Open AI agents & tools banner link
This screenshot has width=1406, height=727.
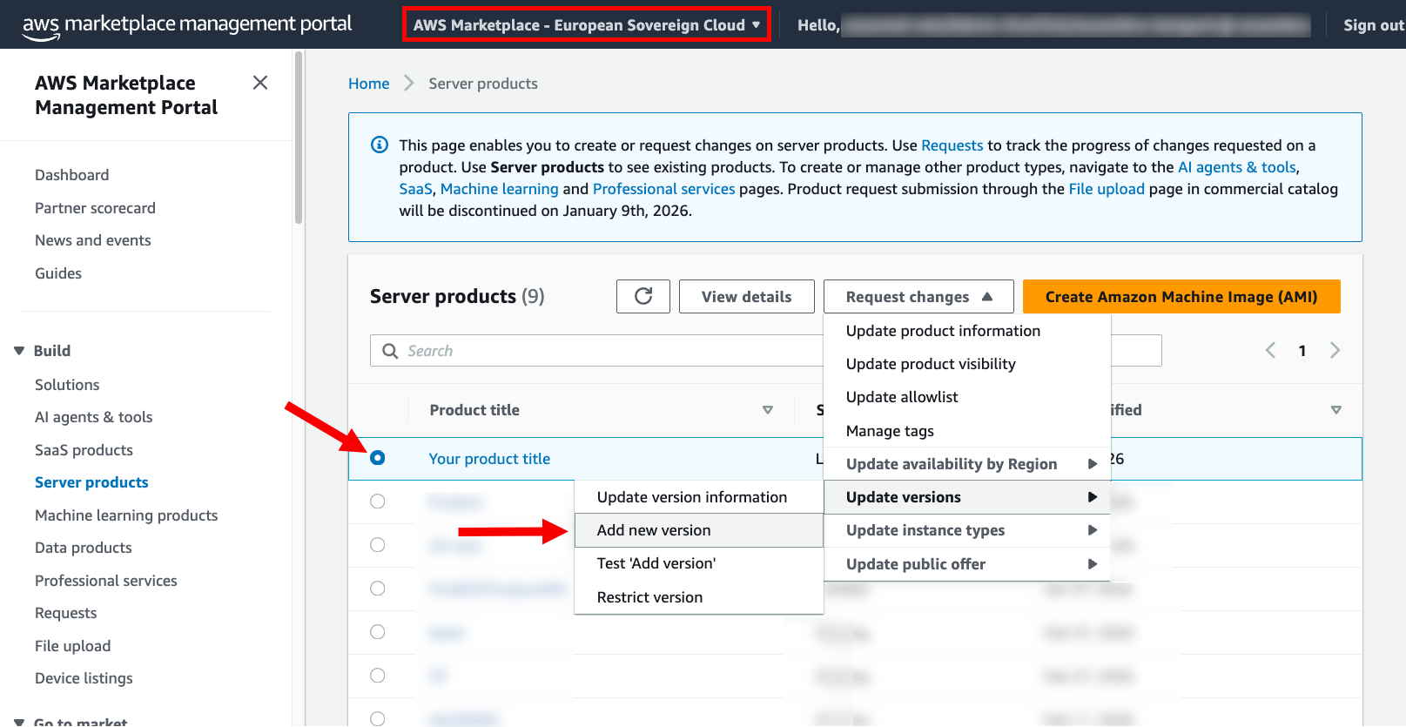click(x=1237, y=167)
